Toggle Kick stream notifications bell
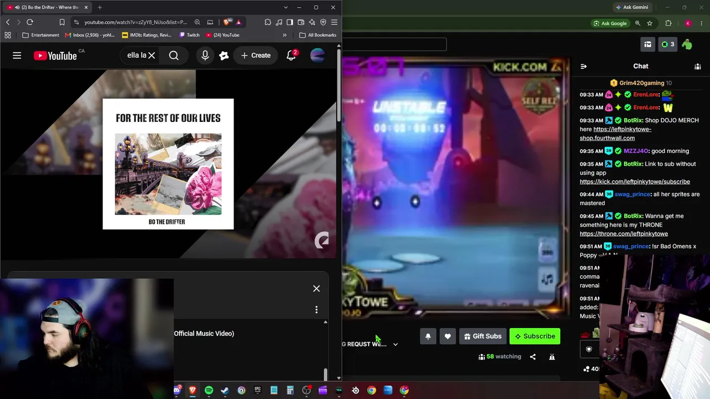The width and height of the screenshot is (710, 399). tap(428, 336)
